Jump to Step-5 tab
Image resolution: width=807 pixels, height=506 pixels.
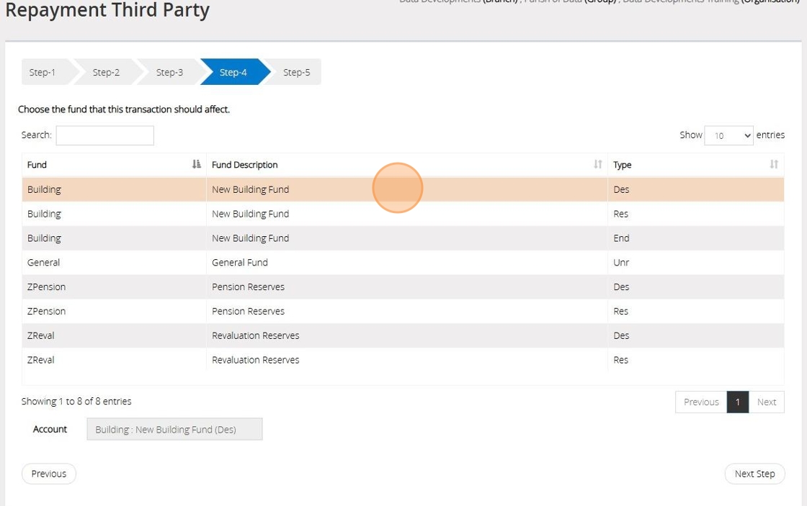[x=296, y=72]
